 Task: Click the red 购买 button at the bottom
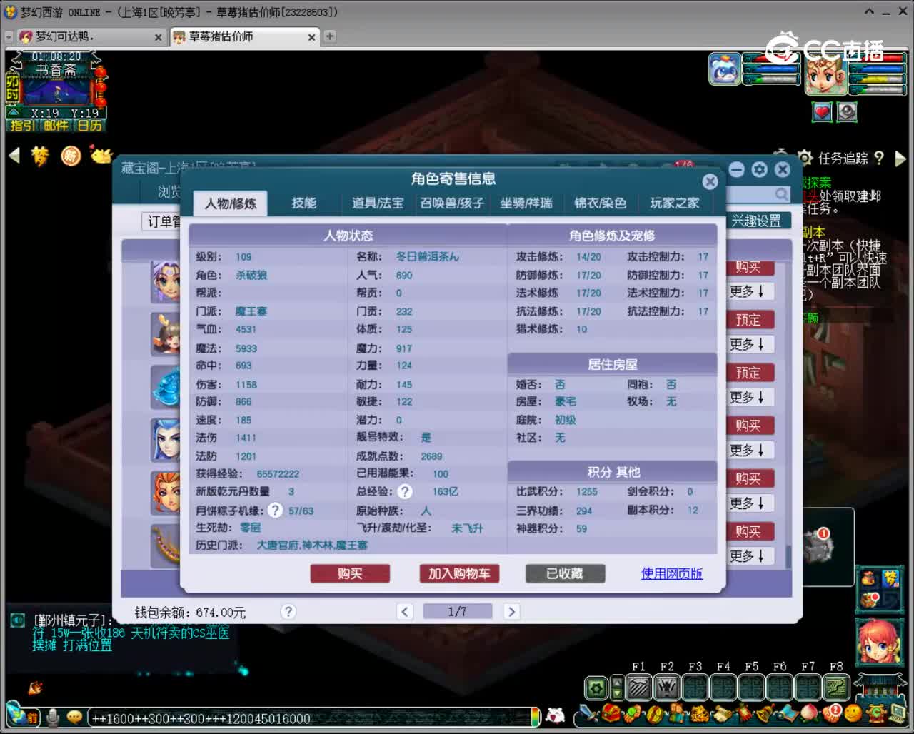350,573
